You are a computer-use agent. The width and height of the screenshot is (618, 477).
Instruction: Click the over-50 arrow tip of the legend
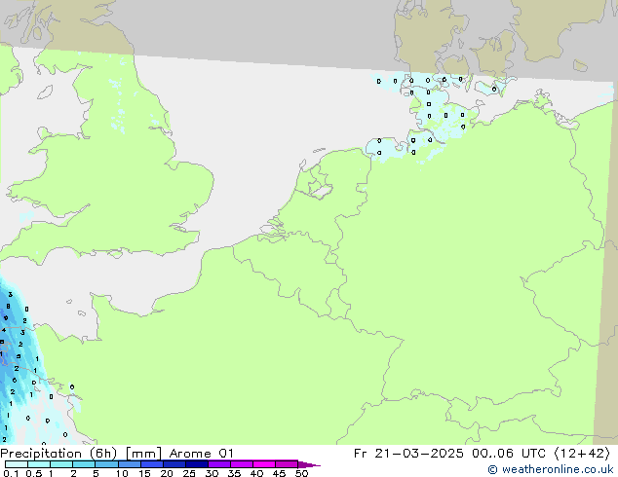point(309,464)
